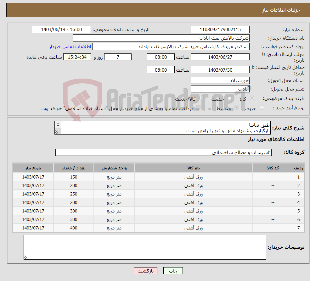Click the row number 7 cell
The height and width of the screenshot is (281, 310).
(x=299, y=228)
